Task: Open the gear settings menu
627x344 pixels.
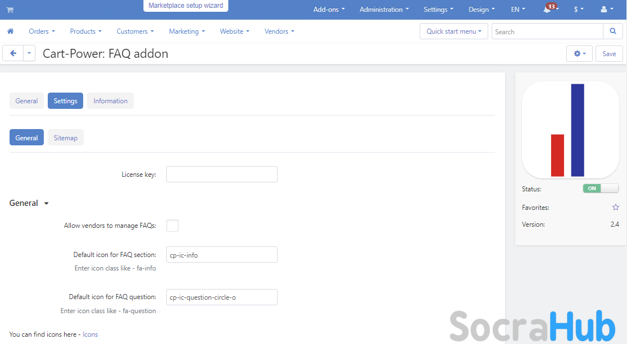Action: tap(579, 54)
